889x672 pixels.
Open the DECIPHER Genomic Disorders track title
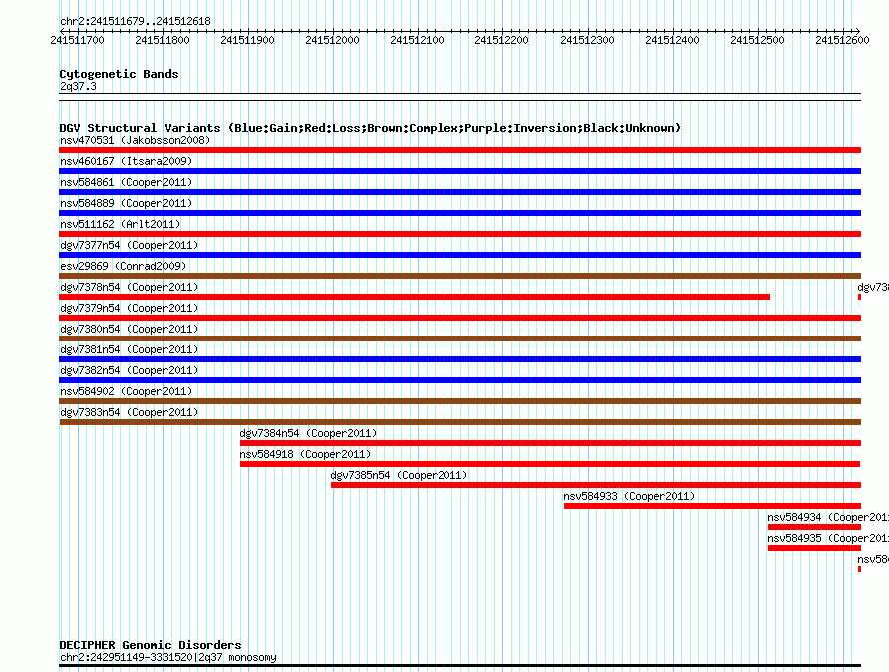(150, 645)
